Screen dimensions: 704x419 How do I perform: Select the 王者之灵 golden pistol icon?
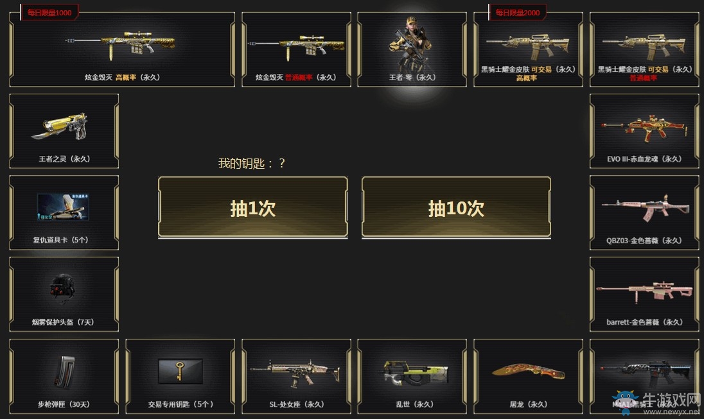pyautogui.click(x=60, y=126)
